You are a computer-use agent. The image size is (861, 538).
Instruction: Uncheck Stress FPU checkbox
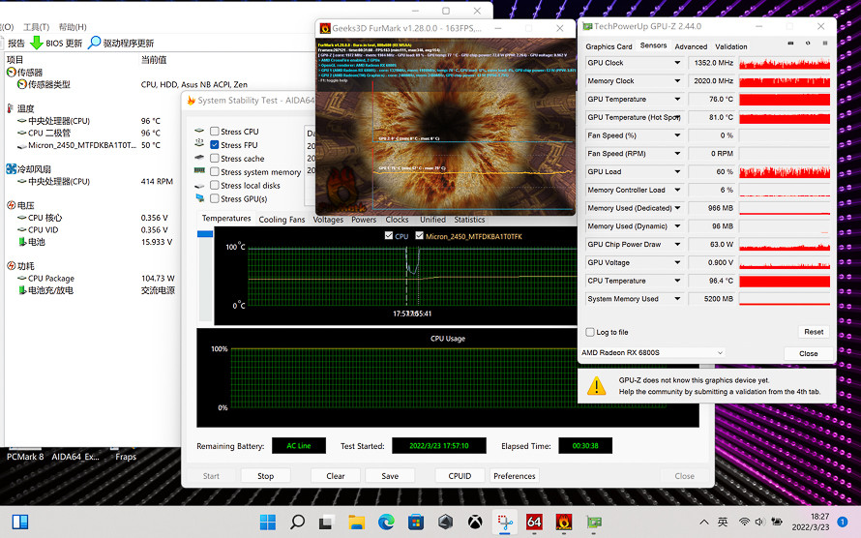(215, 145)
